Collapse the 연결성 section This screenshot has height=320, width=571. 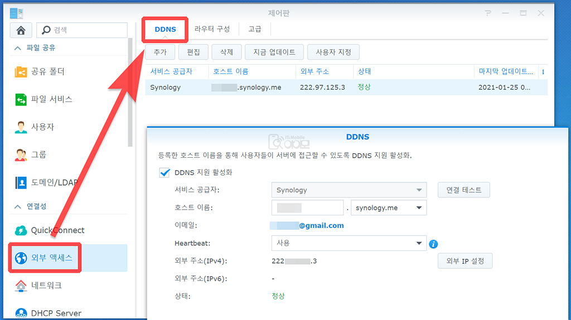[17, 206]
